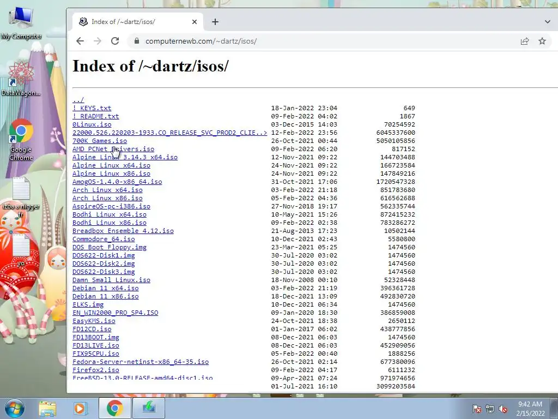Click the 'DOS622-Disk1.img' link
This screenshot has height=419, width=558.
(104, 255)
